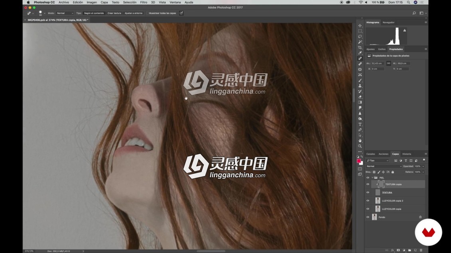Image resolution: width=451 pixels, height=253 pixels.
Task: Select the Brush tool
Action: click(x=360, y=80)
